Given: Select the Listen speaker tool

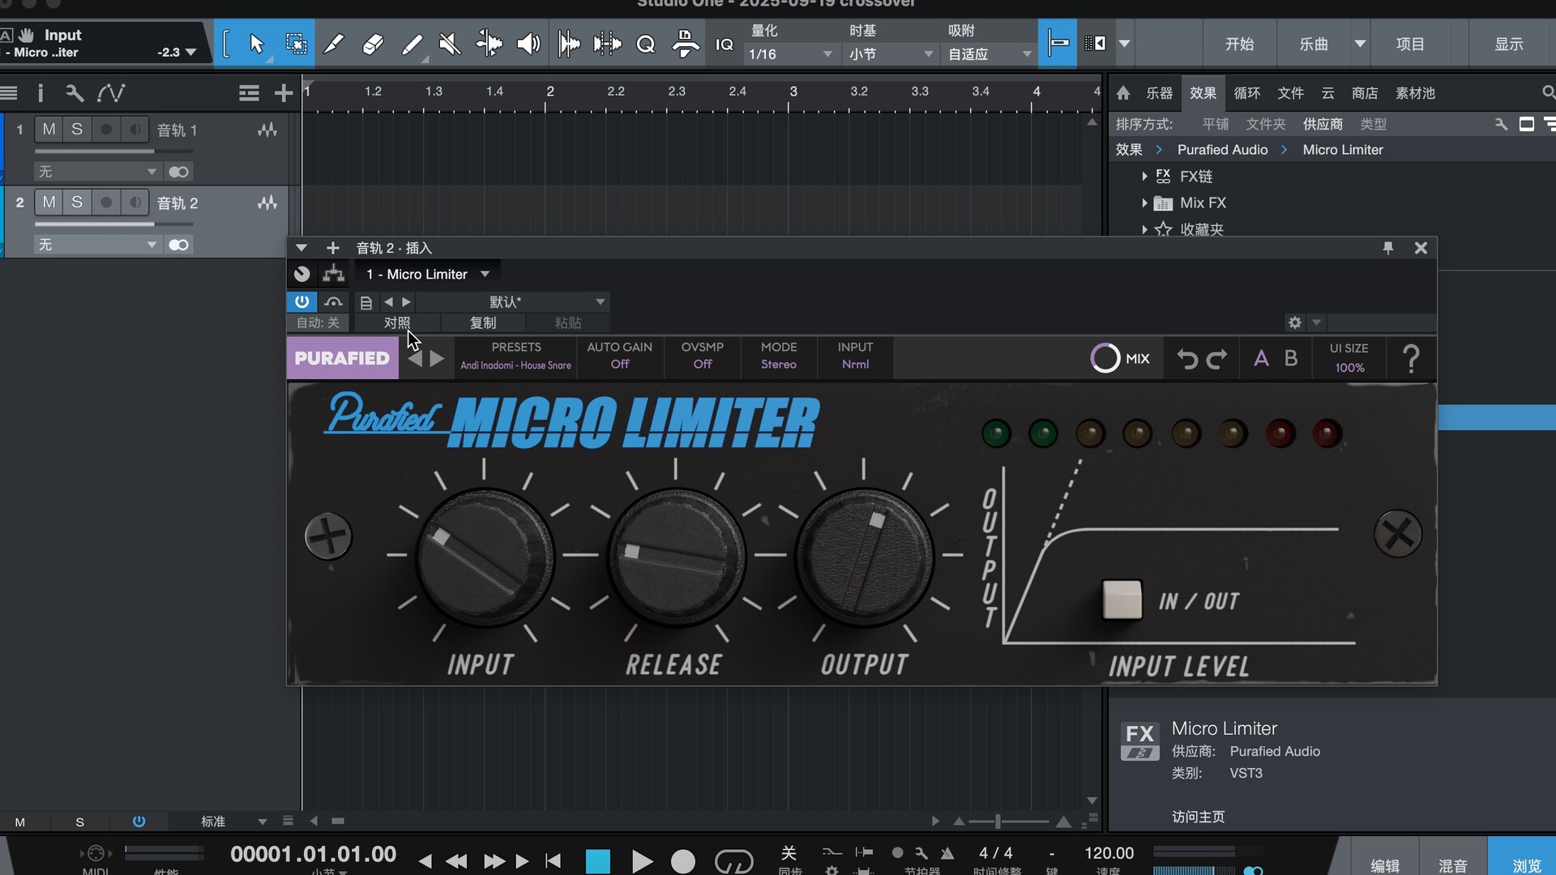Looking at the screenshot, I should (528, 44).
